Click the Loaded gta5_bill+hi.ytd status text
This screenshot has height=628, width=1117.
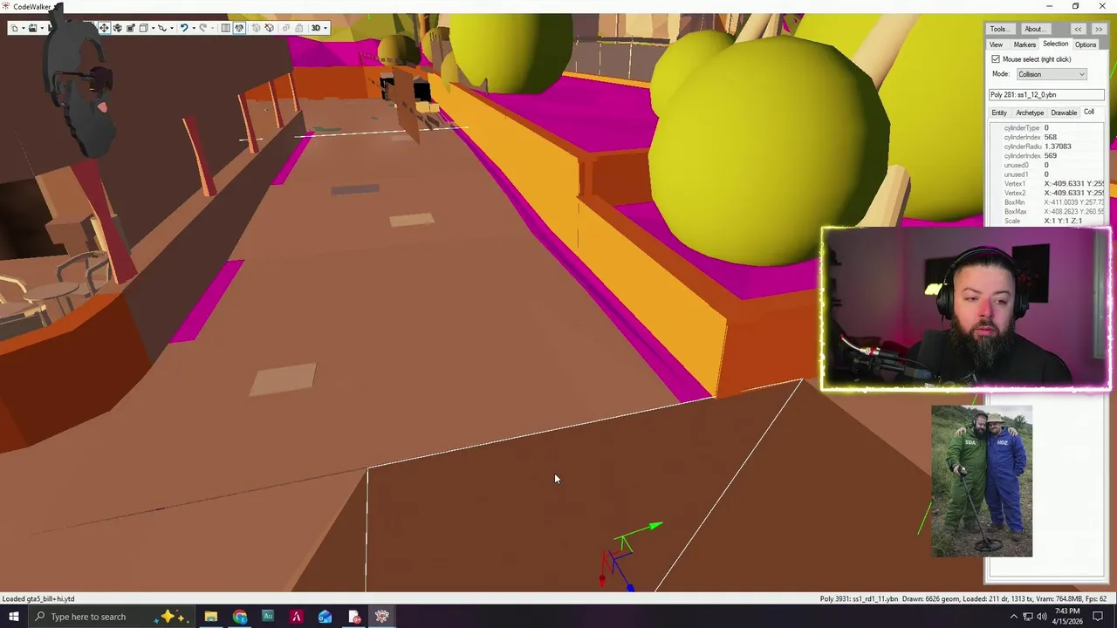[38, 598]
